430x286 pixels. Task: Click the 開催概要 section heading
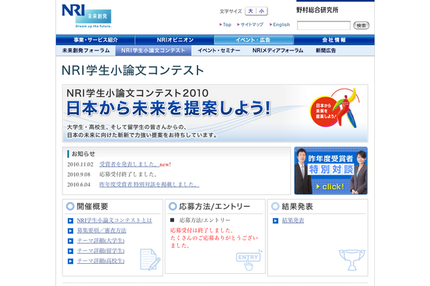coord(93,207)
